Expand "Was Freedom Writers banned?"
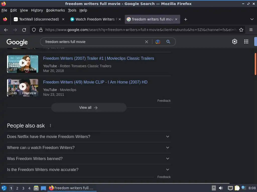This screenshot has height=192, width=257. [89, 158]
